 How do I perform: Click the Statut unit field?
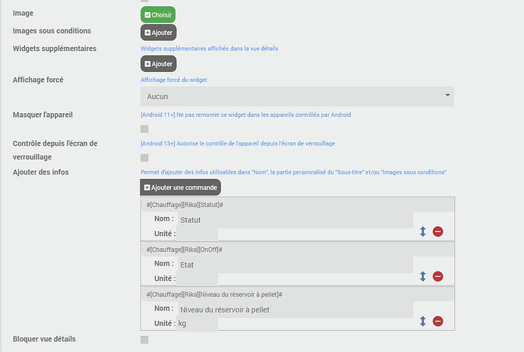tap(197, 234)
